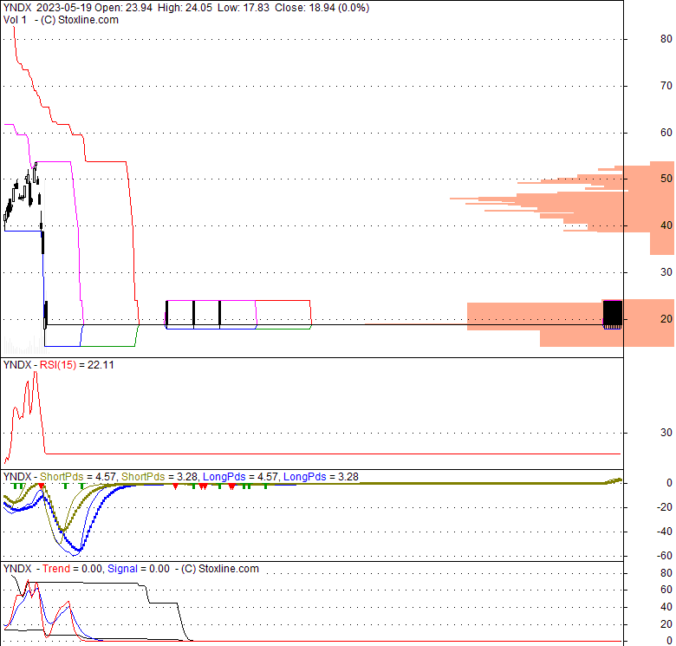
Task: Click the -40 momentum axis label
Action: (665, 532)
